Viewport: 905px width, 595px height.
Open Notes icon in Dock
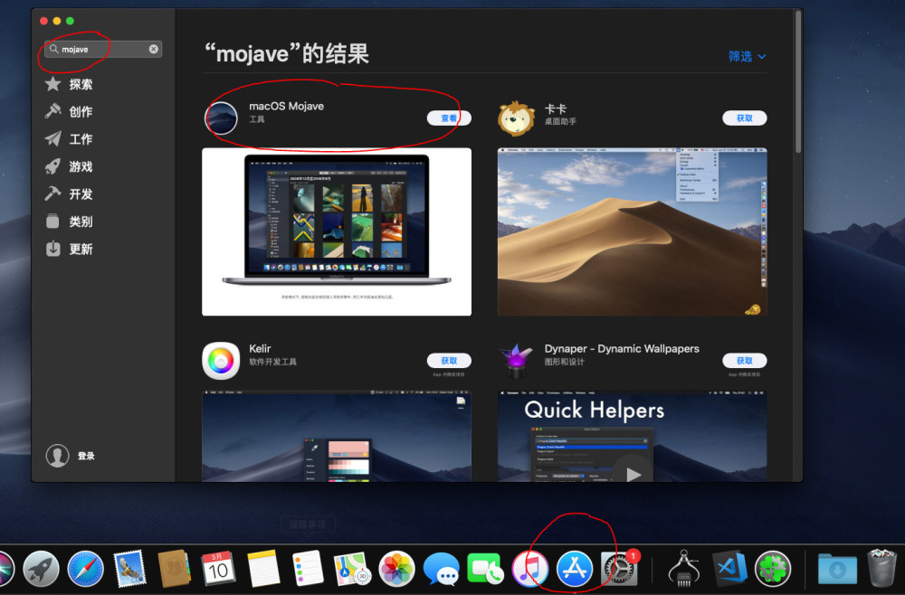pyautogui.click(x=263, y=569)
